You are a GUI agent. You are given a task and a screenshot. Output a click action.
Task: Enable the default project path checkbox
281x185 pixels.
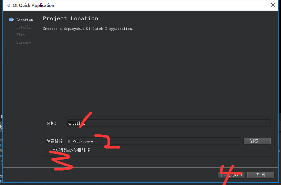click(49, 150)
